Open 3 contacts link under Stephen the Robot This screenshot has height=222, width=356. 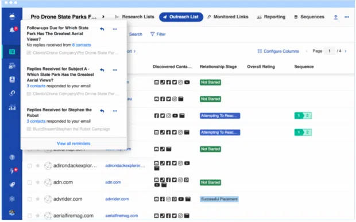pyautogui.click(x=36, y=121)
